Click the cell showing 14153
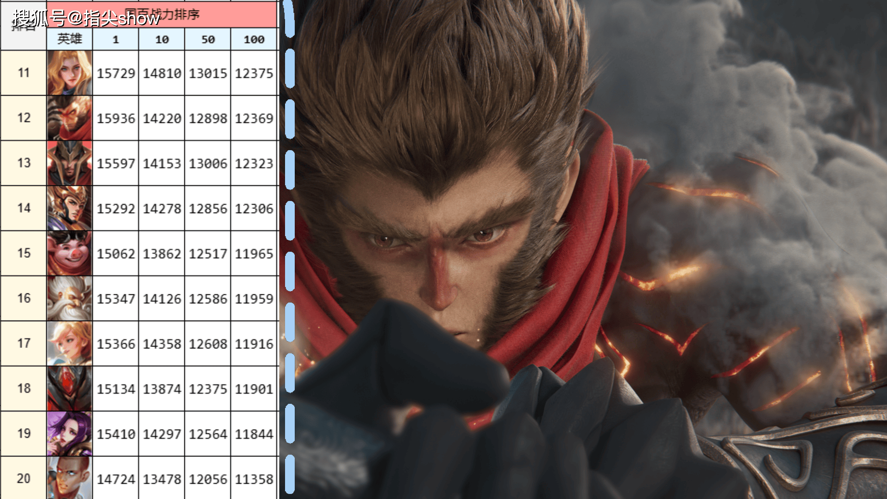Viewport: 887px width, 499px height. [x=162, y=163]
